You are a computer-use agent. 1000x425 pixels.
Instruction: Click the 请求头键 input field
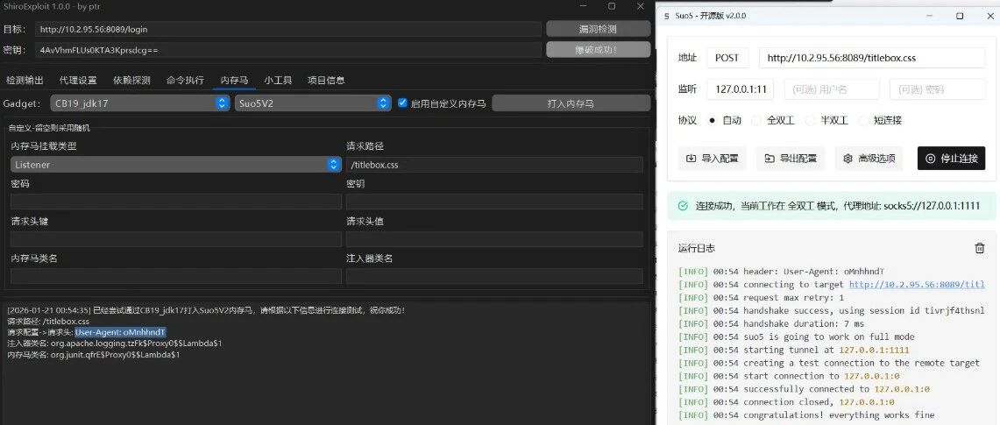(176, 239)
